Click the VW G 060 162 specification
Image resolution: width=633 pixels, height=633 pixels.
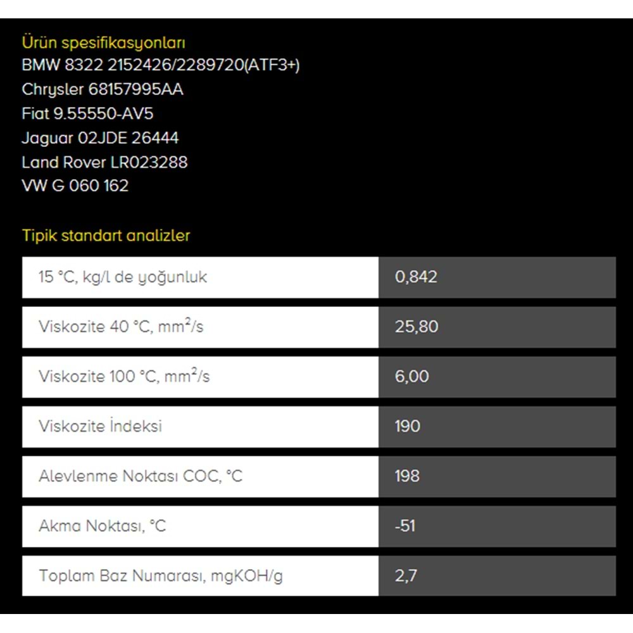point(75,185)
